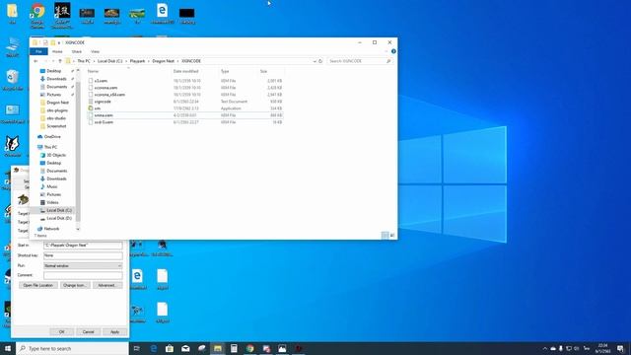Open quick access toolbar customize dropdown
The image size is (631, 355).
tap(59, 42)
